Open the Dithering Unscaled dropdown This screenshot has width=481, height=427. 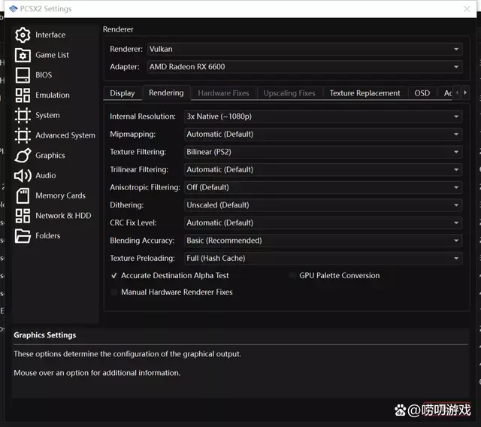click(323, 205)
